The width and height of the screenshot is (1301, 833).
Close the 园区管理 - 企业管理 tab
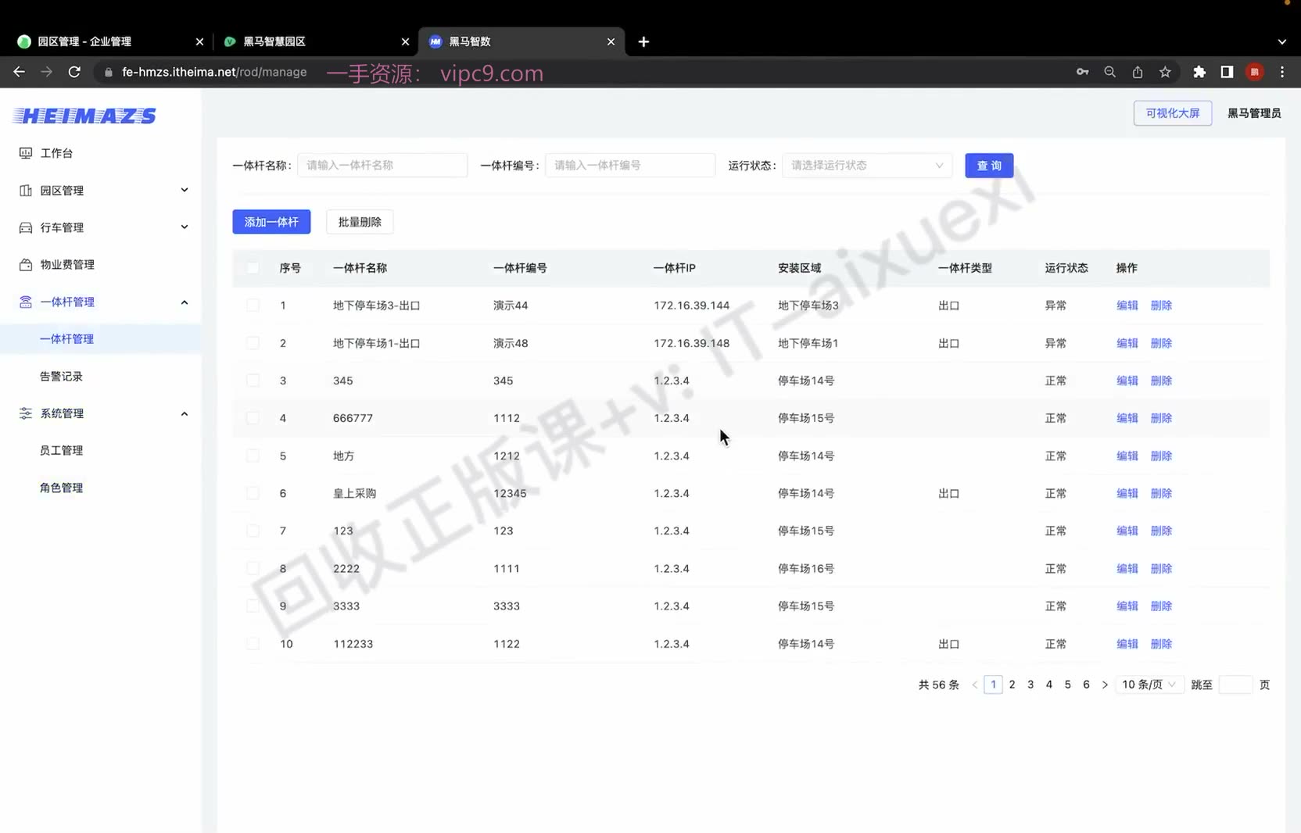(199, 41)
